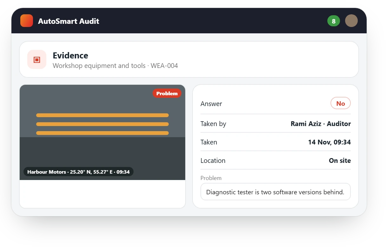Click the small 'Problem' field label

(211, 178)
